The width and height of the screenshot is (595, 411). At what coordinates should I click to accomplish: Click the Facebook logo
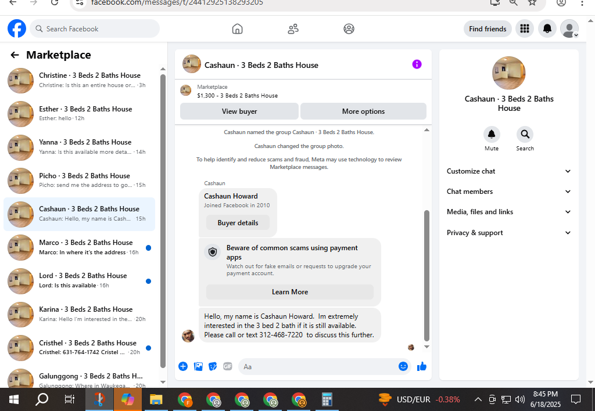pyautogui.click(x=17, y=29)
